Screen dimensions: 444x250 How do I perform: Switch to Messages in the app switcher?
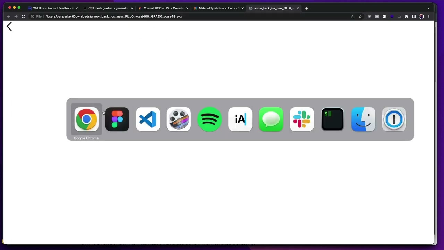(271, 119)
